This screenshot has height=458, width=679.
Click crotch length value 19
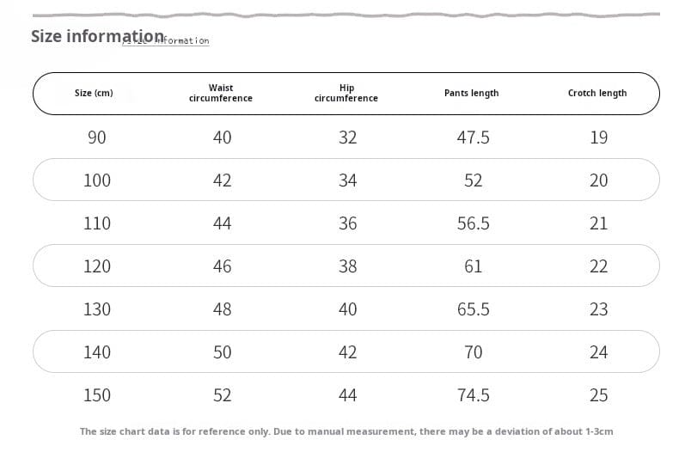599,137
